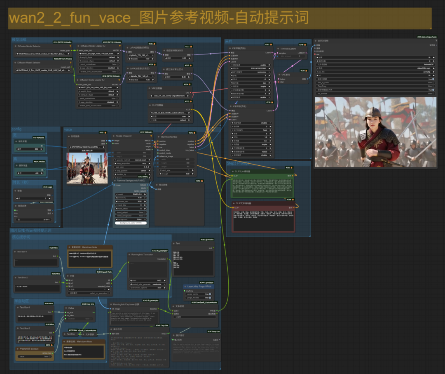Click the output video preview in 合并为视频
The height and width of the screenshot is (374, 445).
point(375,132)
